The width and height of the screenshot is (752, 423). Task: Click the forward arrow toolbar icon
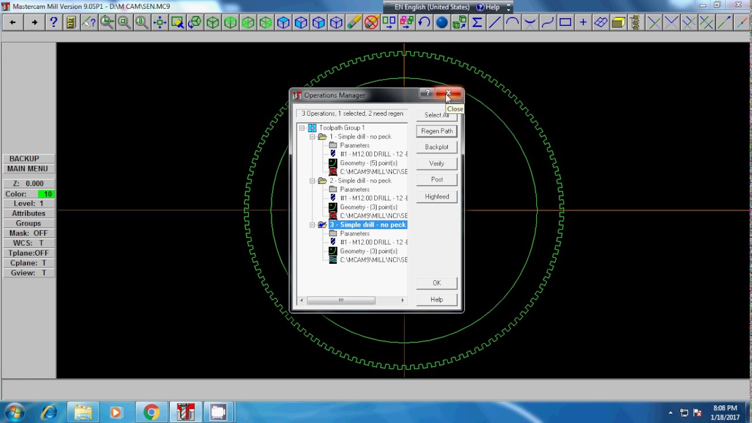pyautogui.click(x=34, y=22)
